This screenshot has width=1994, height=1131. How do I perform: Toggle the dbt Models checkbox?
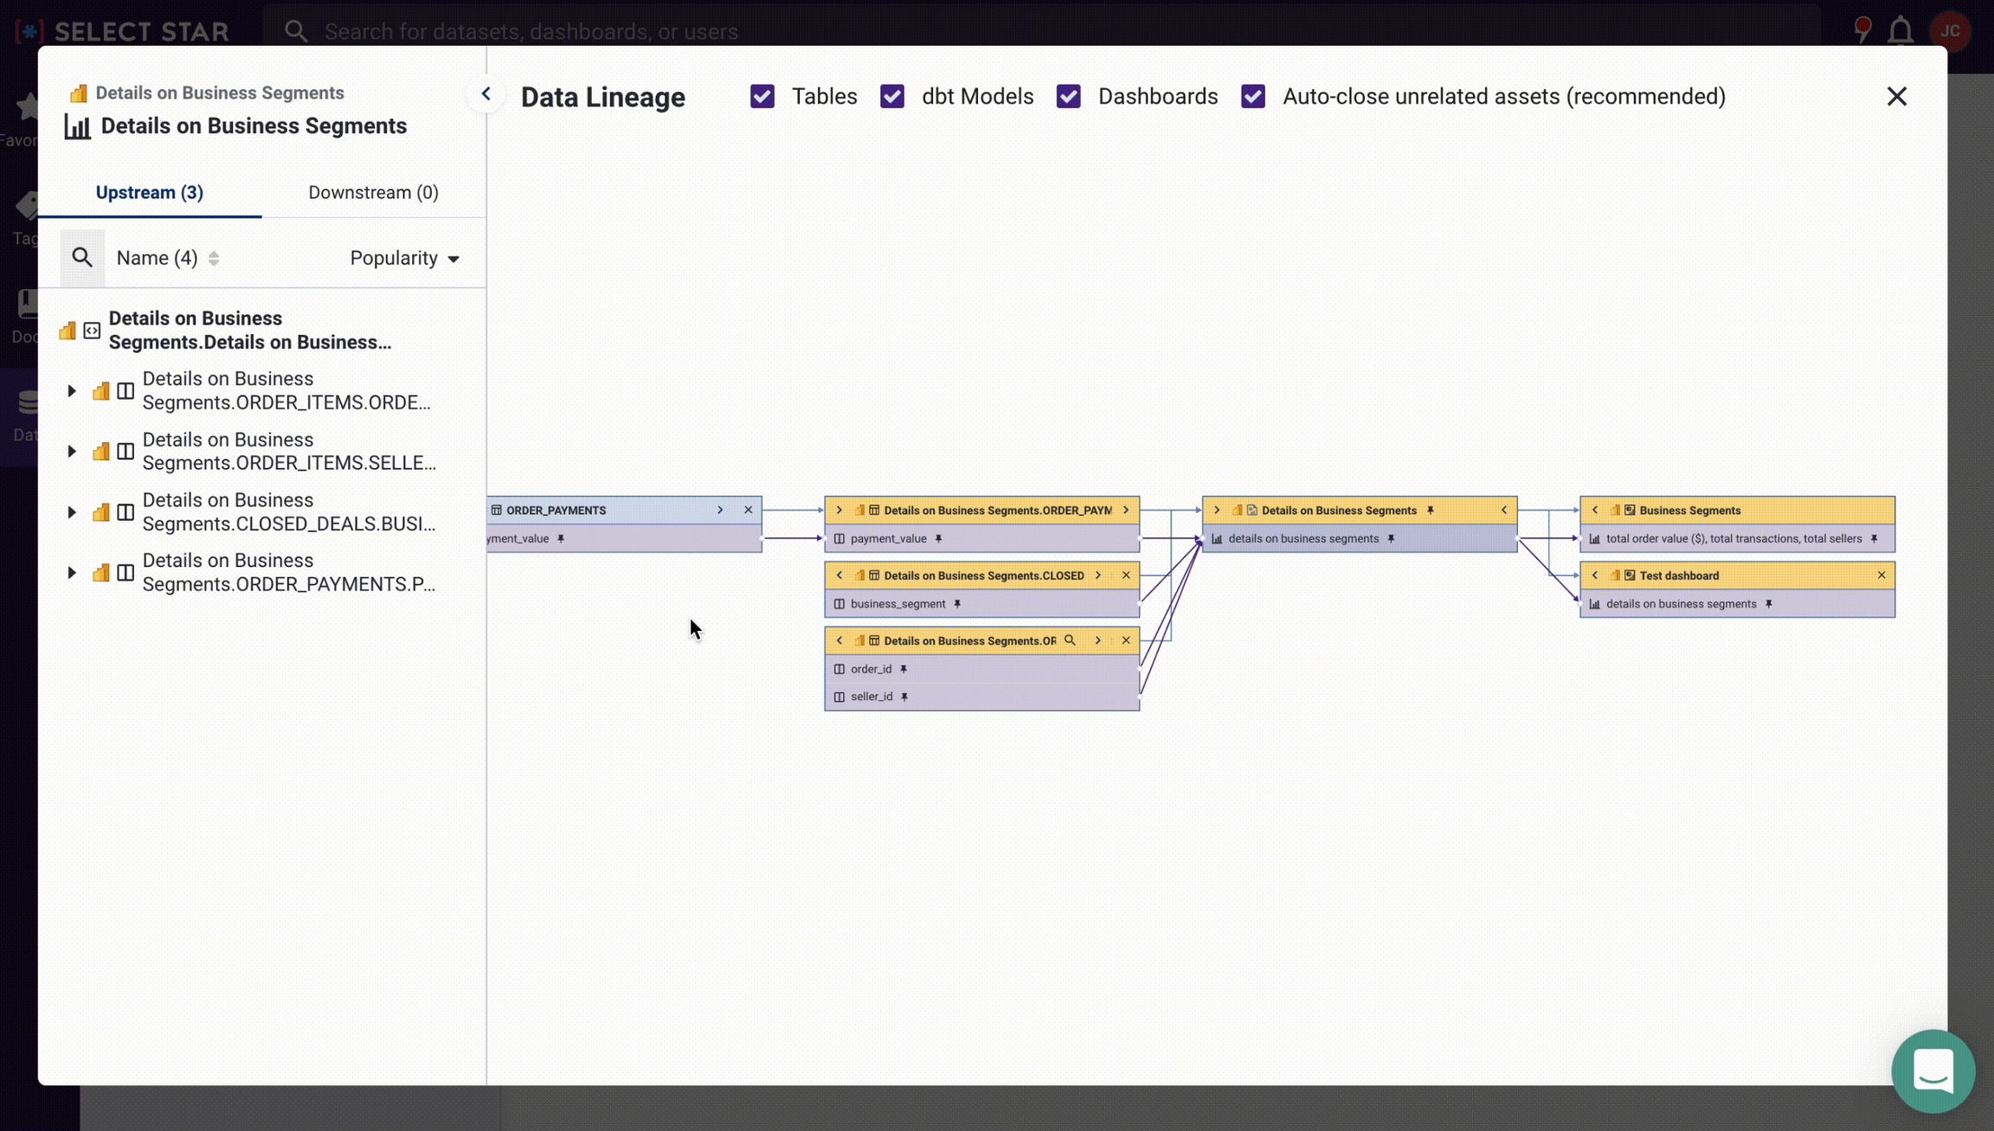click(x=892, y=96)
